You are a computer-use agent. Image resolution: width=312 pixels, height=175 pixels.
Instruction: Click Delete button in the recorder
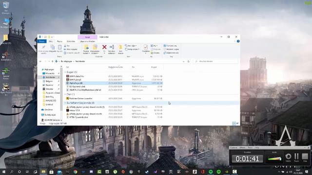(x=288, y=157)
